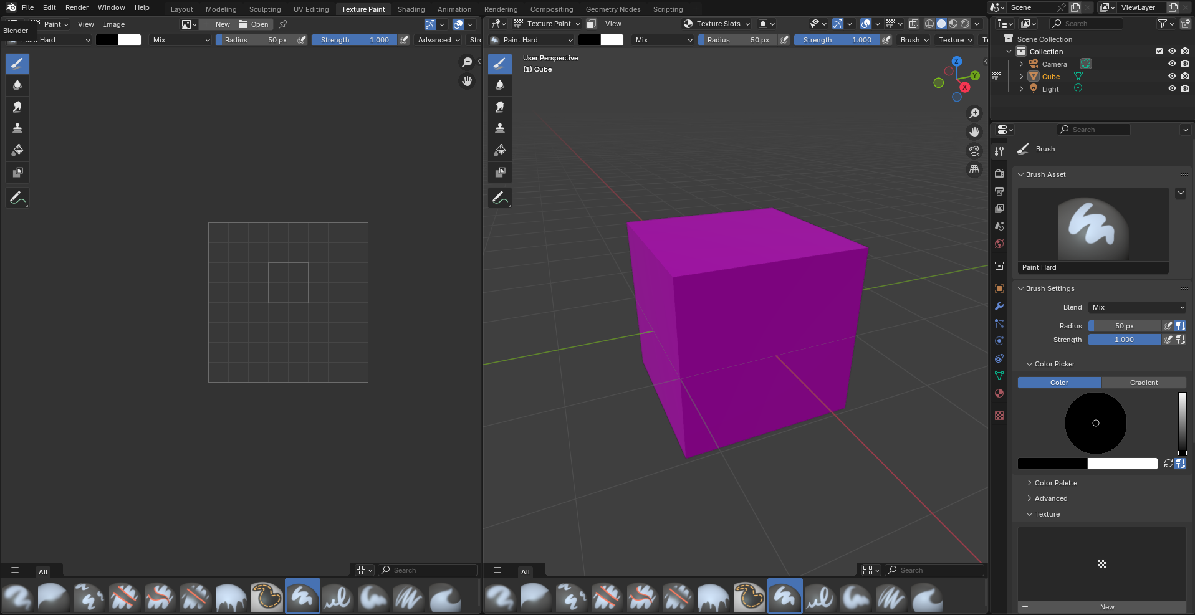
Task: Open the File menu
Action: point(27,7)
